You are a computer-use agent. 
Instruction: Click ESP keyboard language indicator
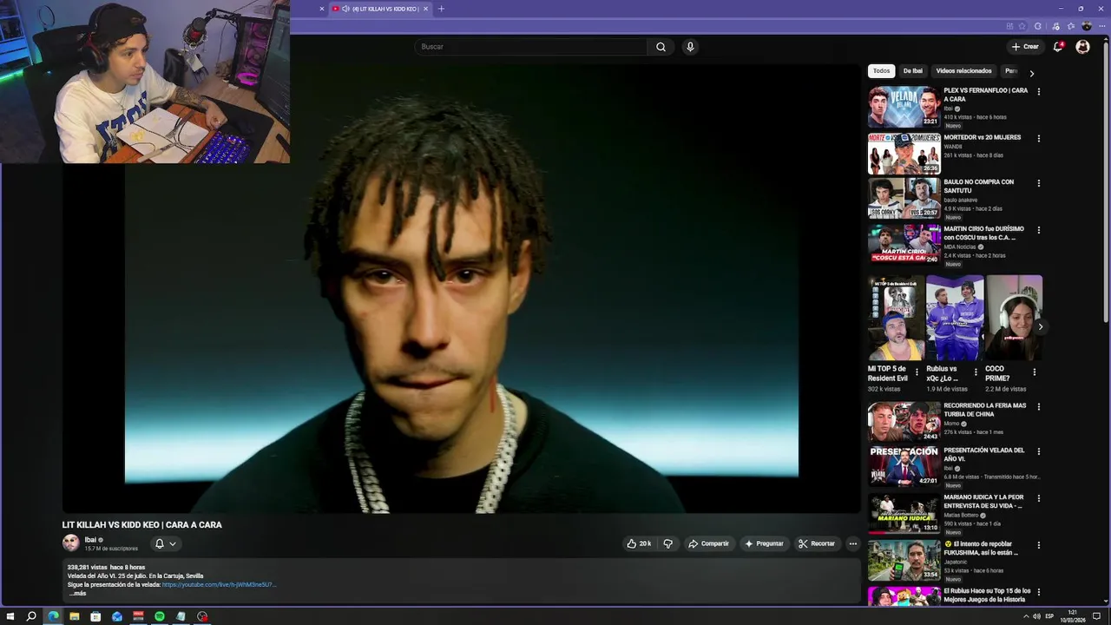[1049, 616]
